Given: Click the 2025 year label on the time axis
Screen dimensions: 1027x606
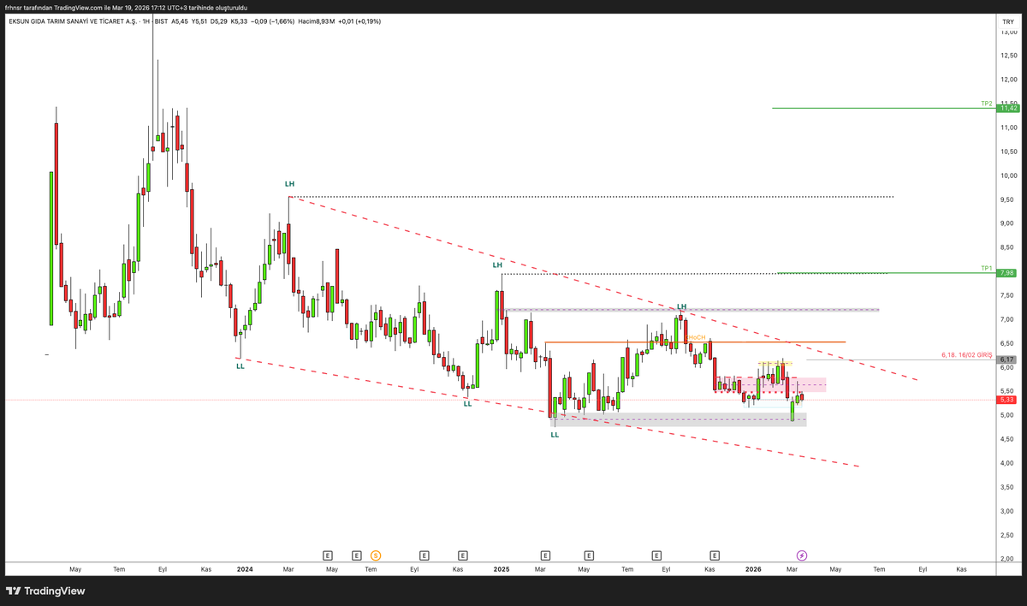Looking at the screenshot, I should 502,569.
